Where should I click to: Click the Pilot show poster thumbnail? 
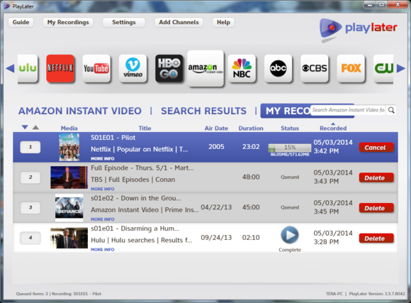click(x=69, y=147)
